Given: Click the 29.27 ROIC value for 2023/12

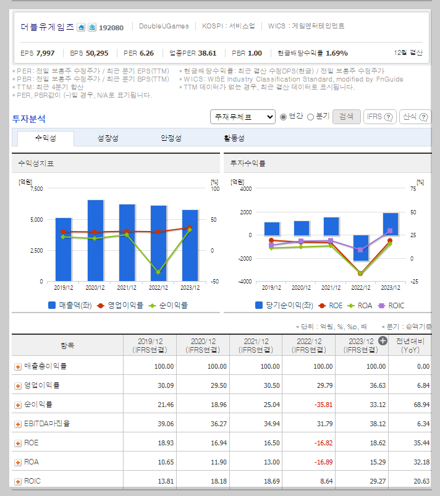Looking at the screenshot, I should click(x=378, y=481).
